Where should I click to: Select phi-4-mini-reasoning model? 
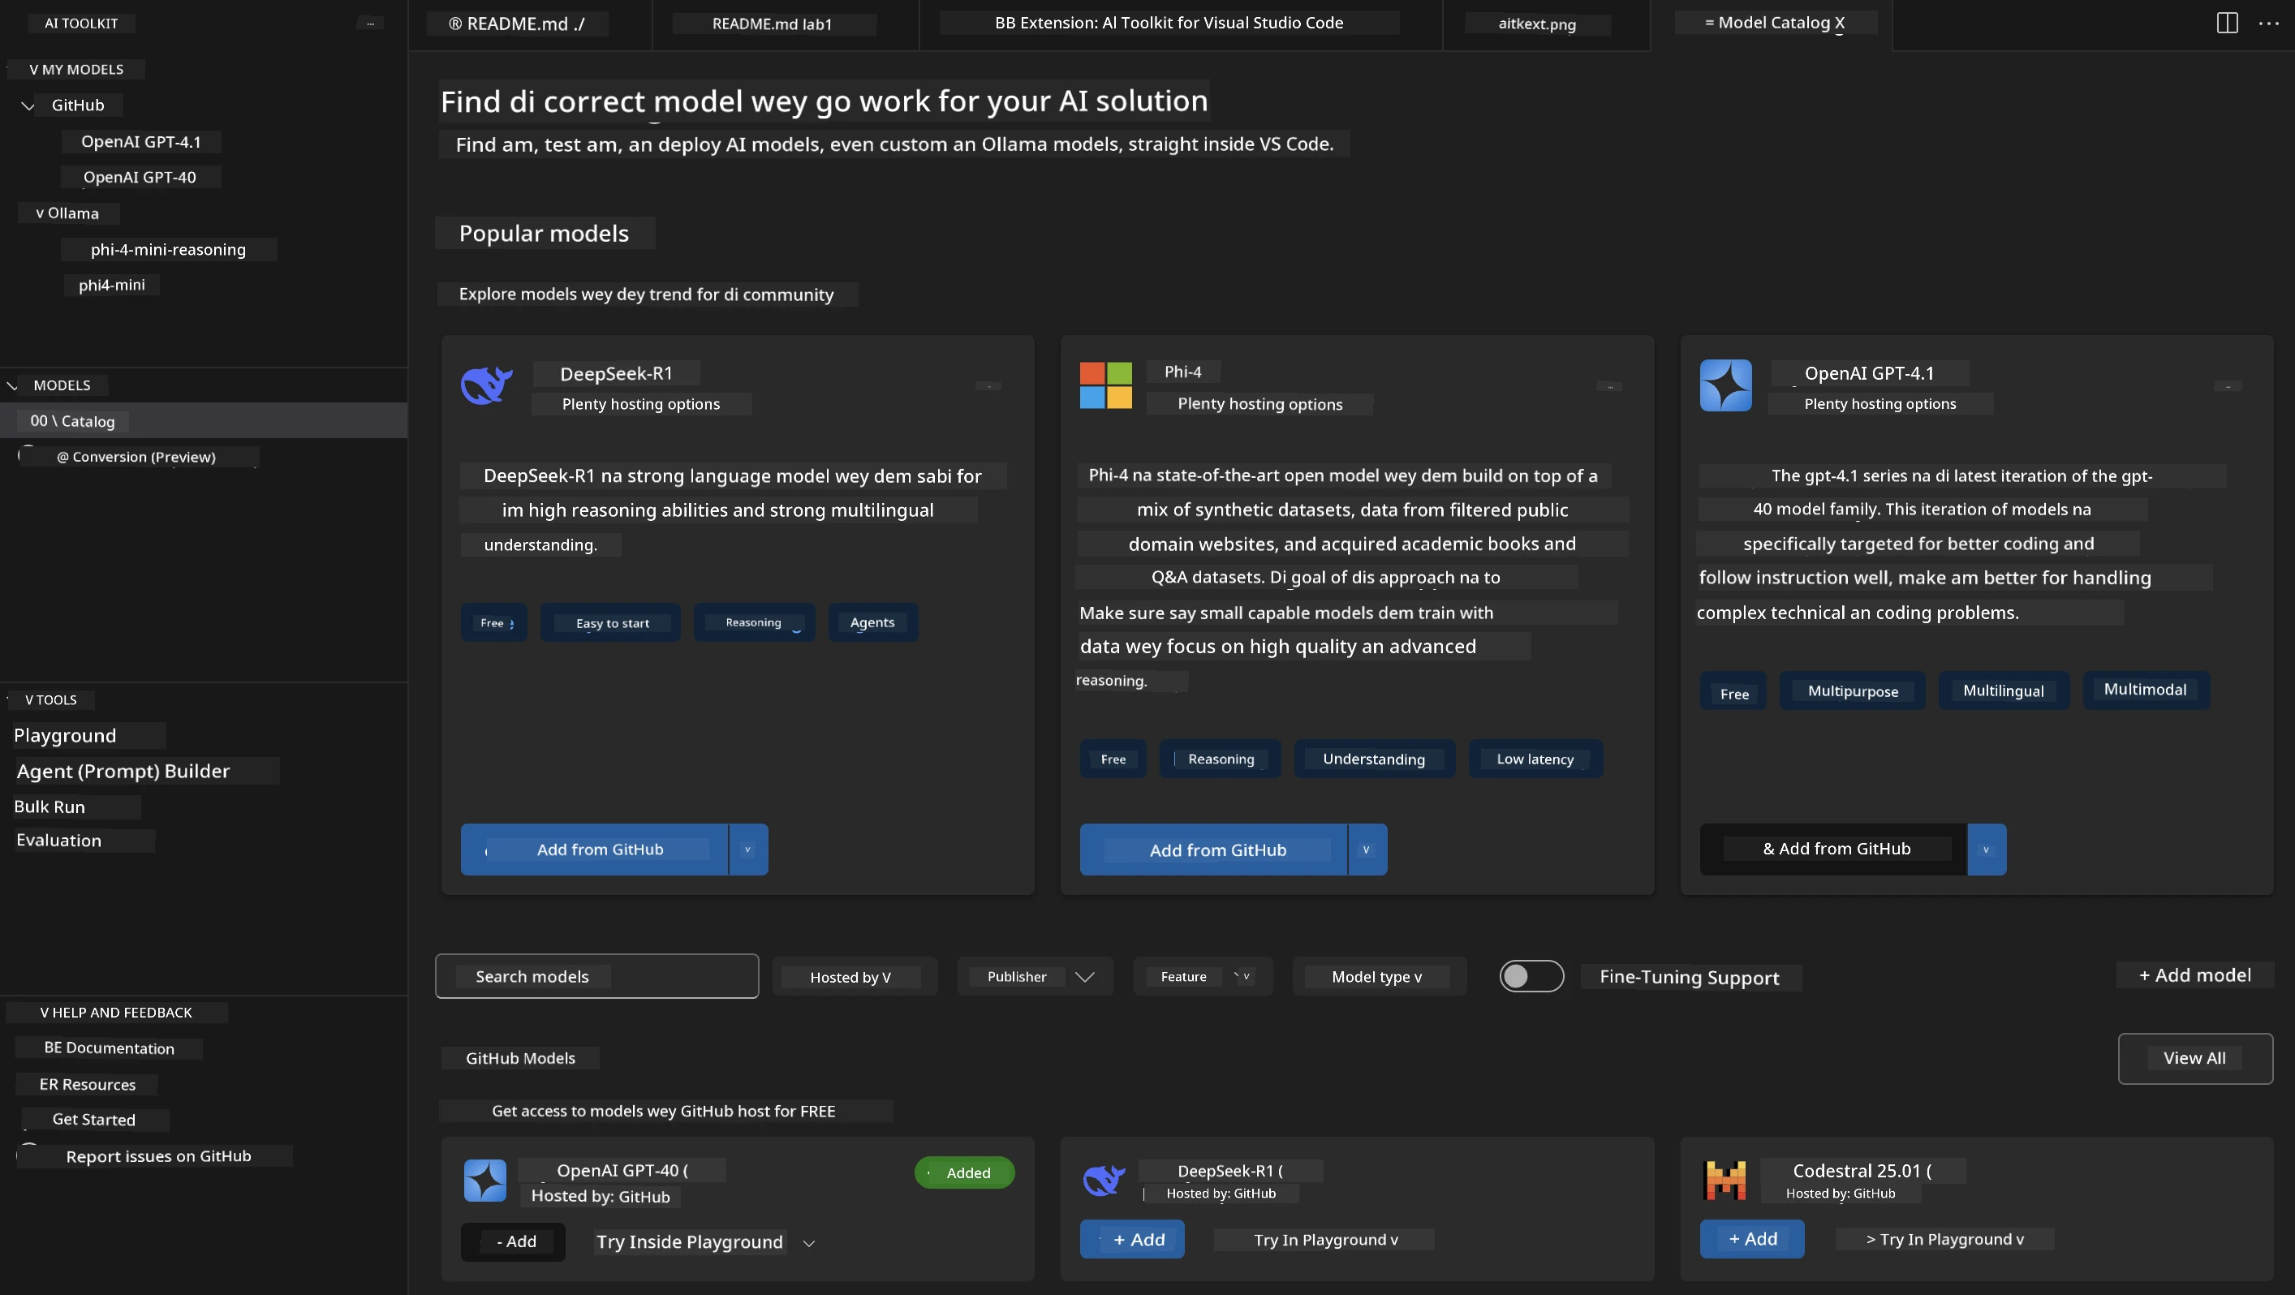pyautogui.click(x=168, y=250)
